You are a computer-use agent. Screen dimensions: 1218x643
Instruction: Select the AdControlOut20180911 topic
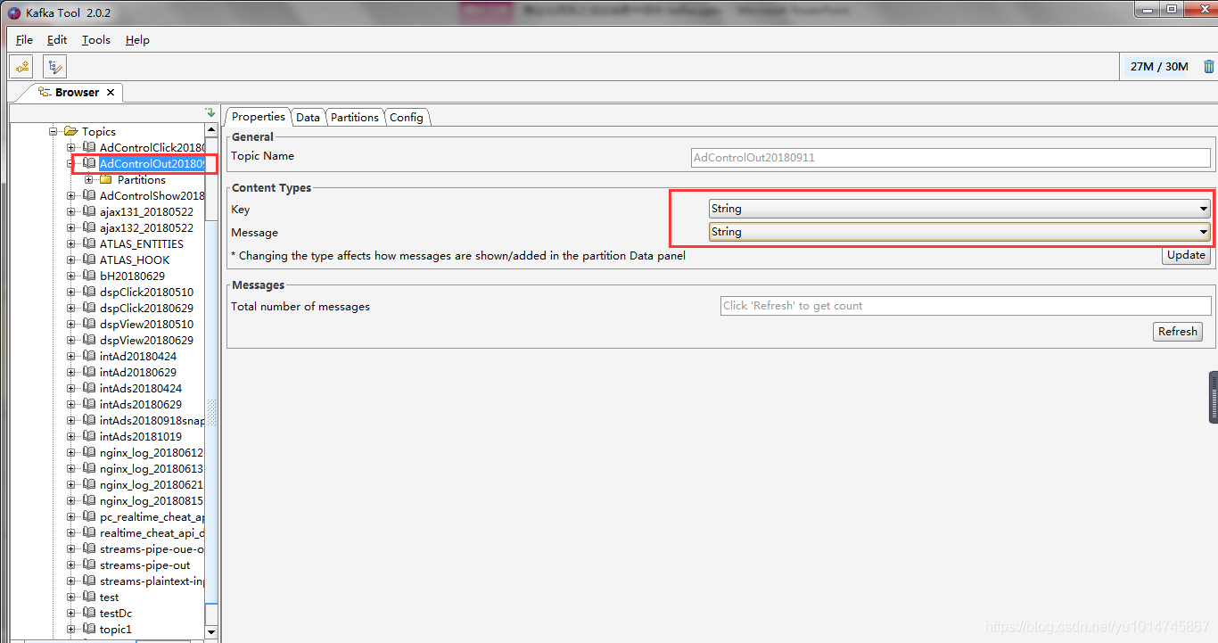point(152,163)
